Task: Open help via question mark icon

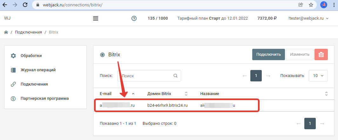Action: [134, 18]
